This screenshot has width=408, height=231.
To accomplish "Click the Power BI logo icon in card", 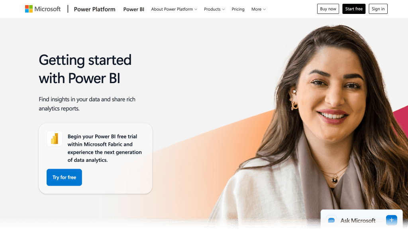I will pyautogui.click(x=54, y=139).
